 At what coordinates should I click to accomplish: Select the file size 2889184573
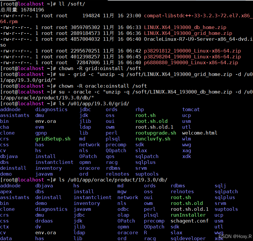(x=85, y=33)
